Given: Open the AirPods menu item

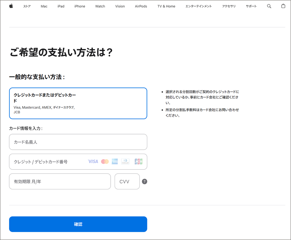Looking at the screenshot, I should (x=141, y=6).
